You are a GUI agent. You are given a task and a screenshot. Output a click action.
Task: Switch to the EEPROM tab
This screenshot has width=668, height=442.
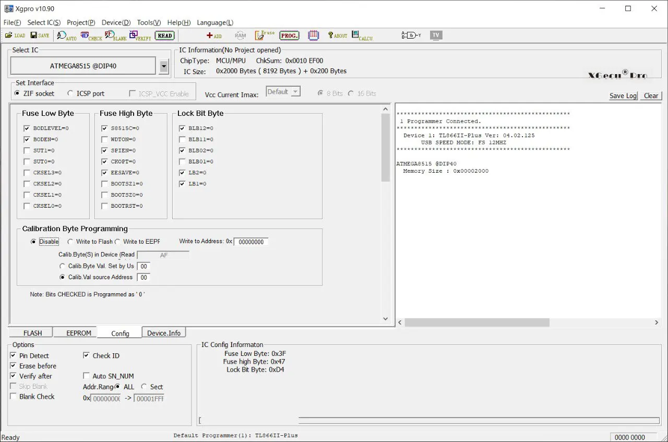point(78,333)
